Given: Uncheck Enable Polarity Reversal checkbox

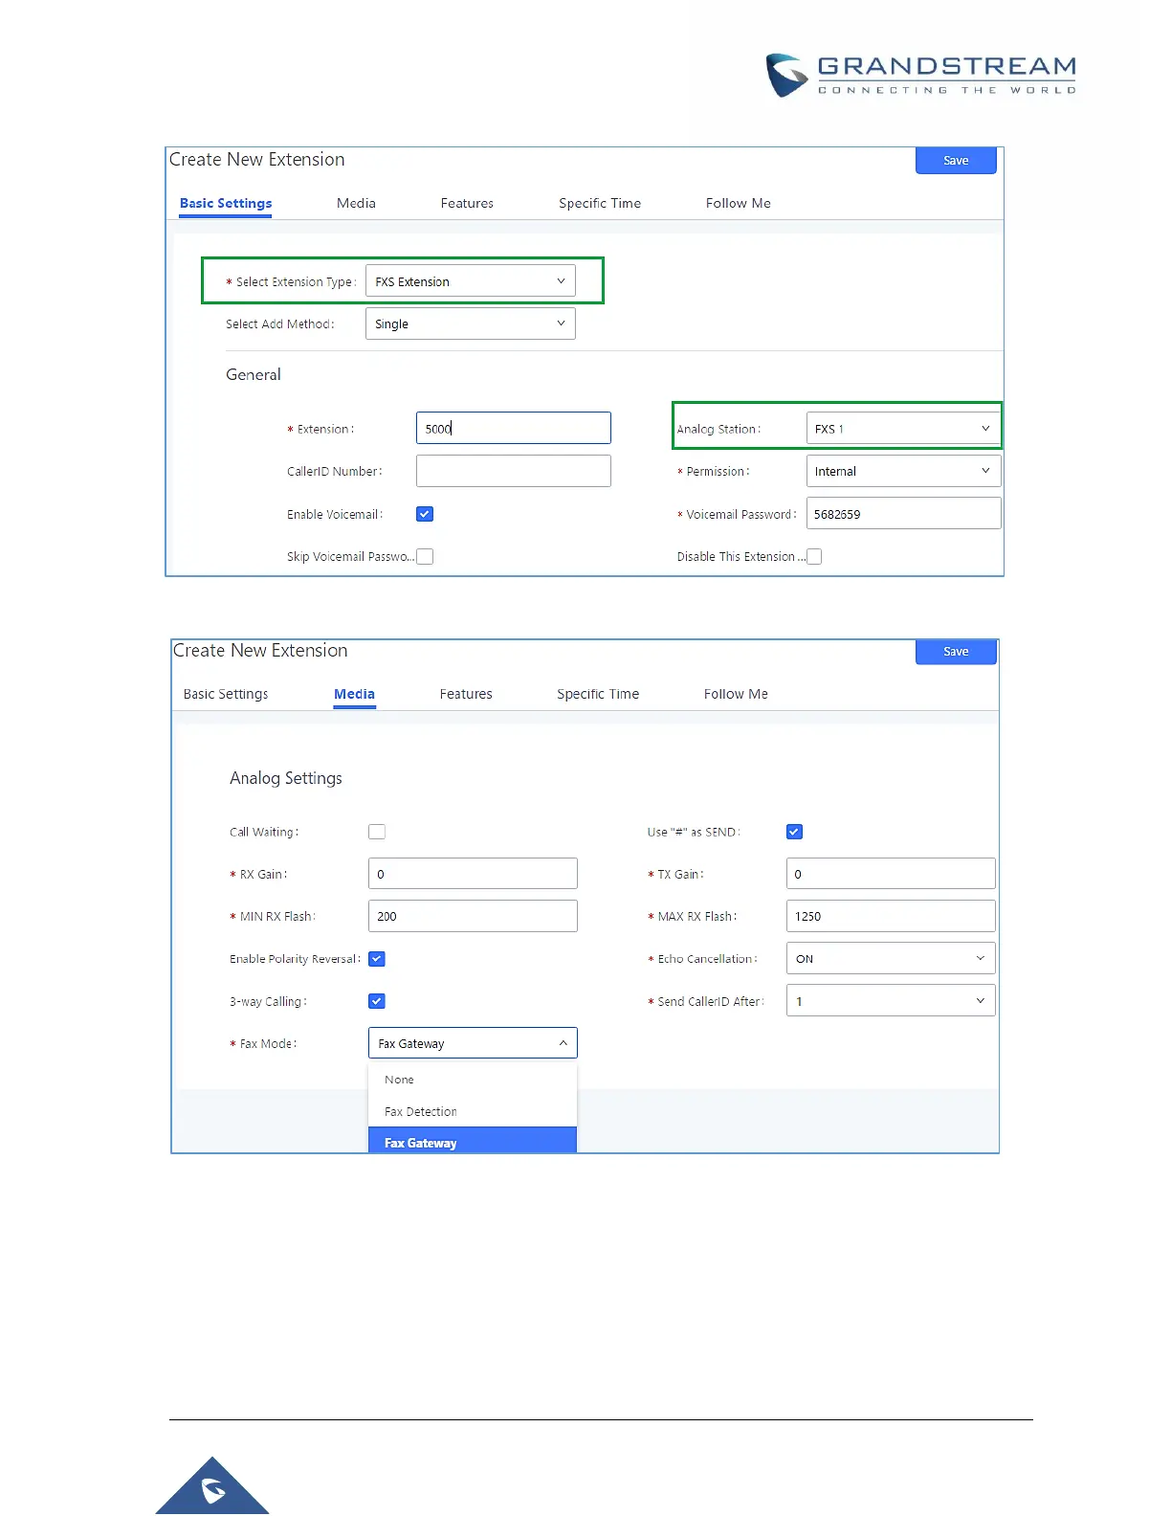Looking at the screenshot, I should (377, 959).
